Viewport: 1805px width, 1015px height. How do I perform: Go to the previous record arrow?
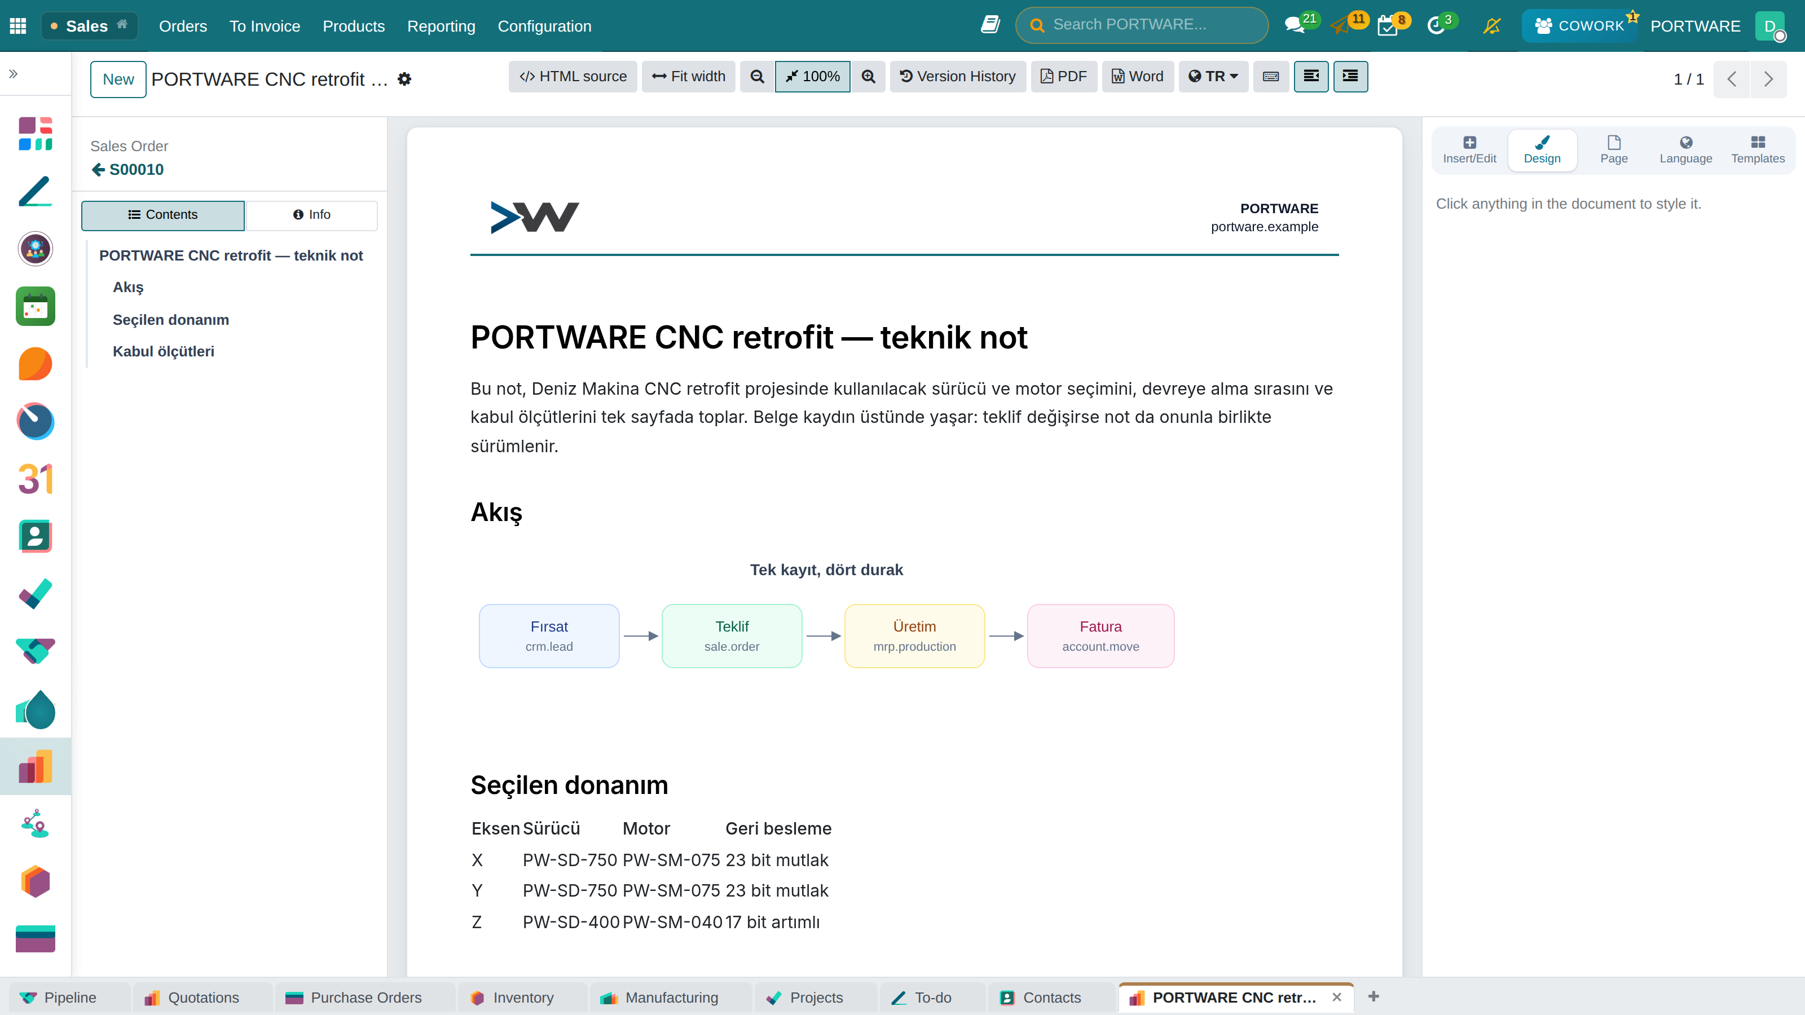point(1732,79)
